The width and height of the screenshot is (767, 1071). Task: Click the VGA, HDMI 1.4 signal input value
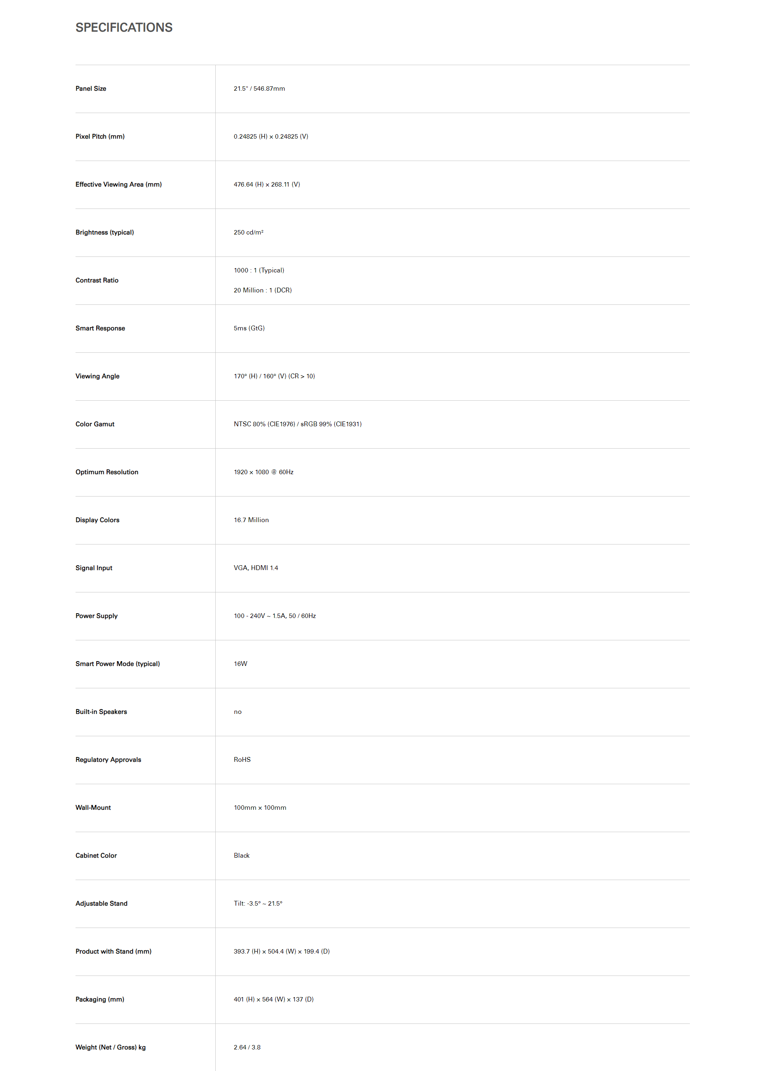256,568
